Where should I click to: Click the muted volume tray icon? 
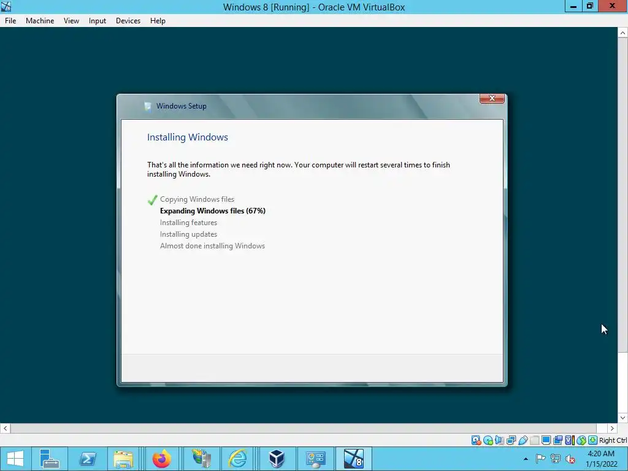click(570, 459)
